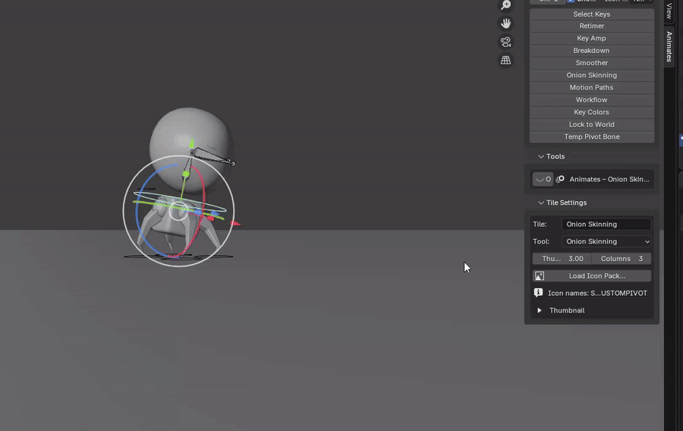The height and width of the screenshot is (431, 683).
Task: Switch perspective/orthographic with grid icon
Action: (x=505, y=60)
